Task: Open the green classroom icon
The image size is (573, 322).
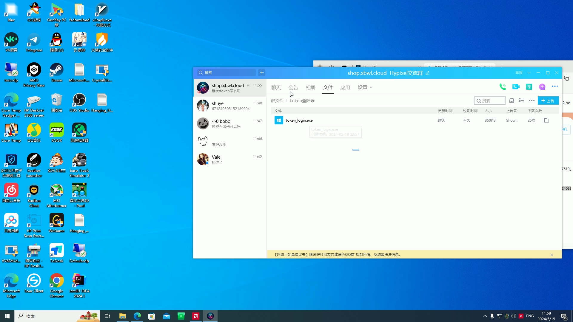Action: [529, 87]
